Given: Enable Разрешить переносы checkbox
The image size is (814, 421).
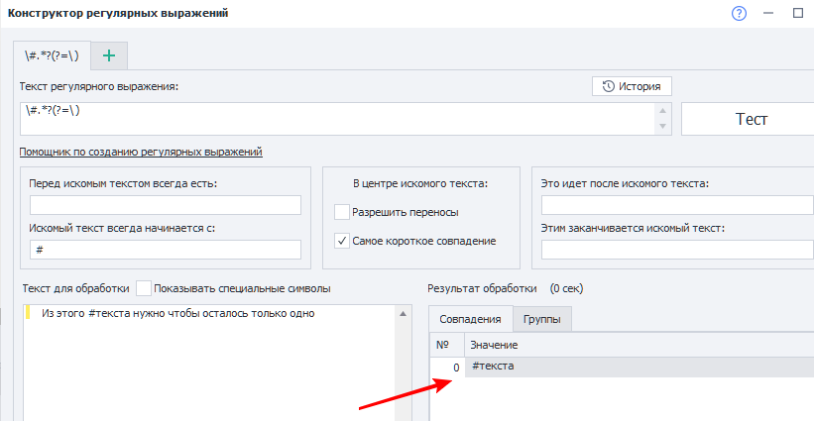Looking at the screenshot, I should point(342,212).
